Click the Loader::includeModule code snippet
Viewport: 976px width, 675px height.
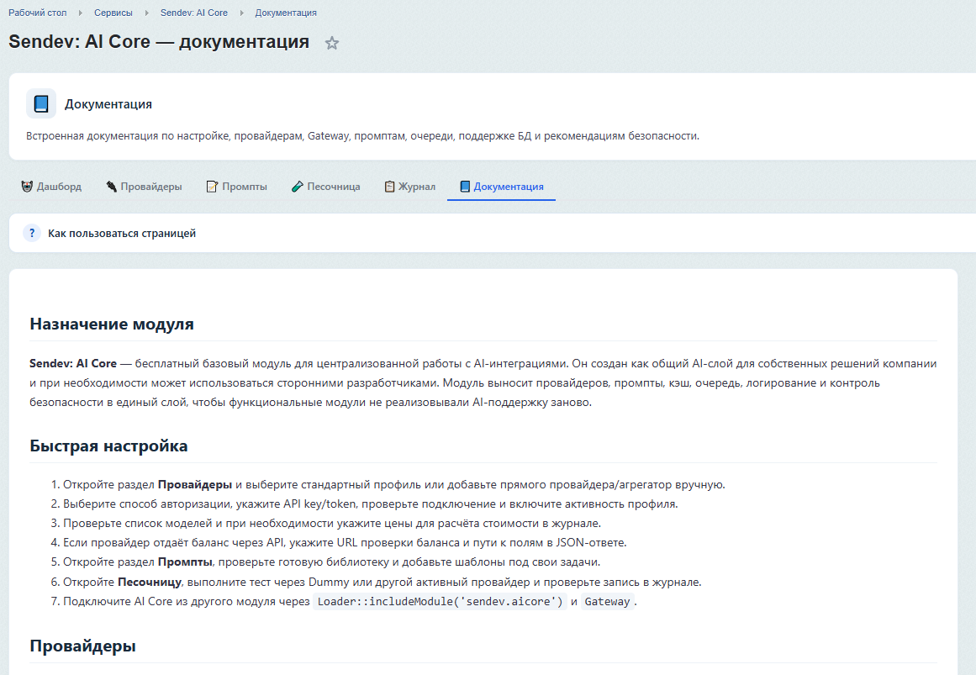pyautogui.click(x=440, y=602)
